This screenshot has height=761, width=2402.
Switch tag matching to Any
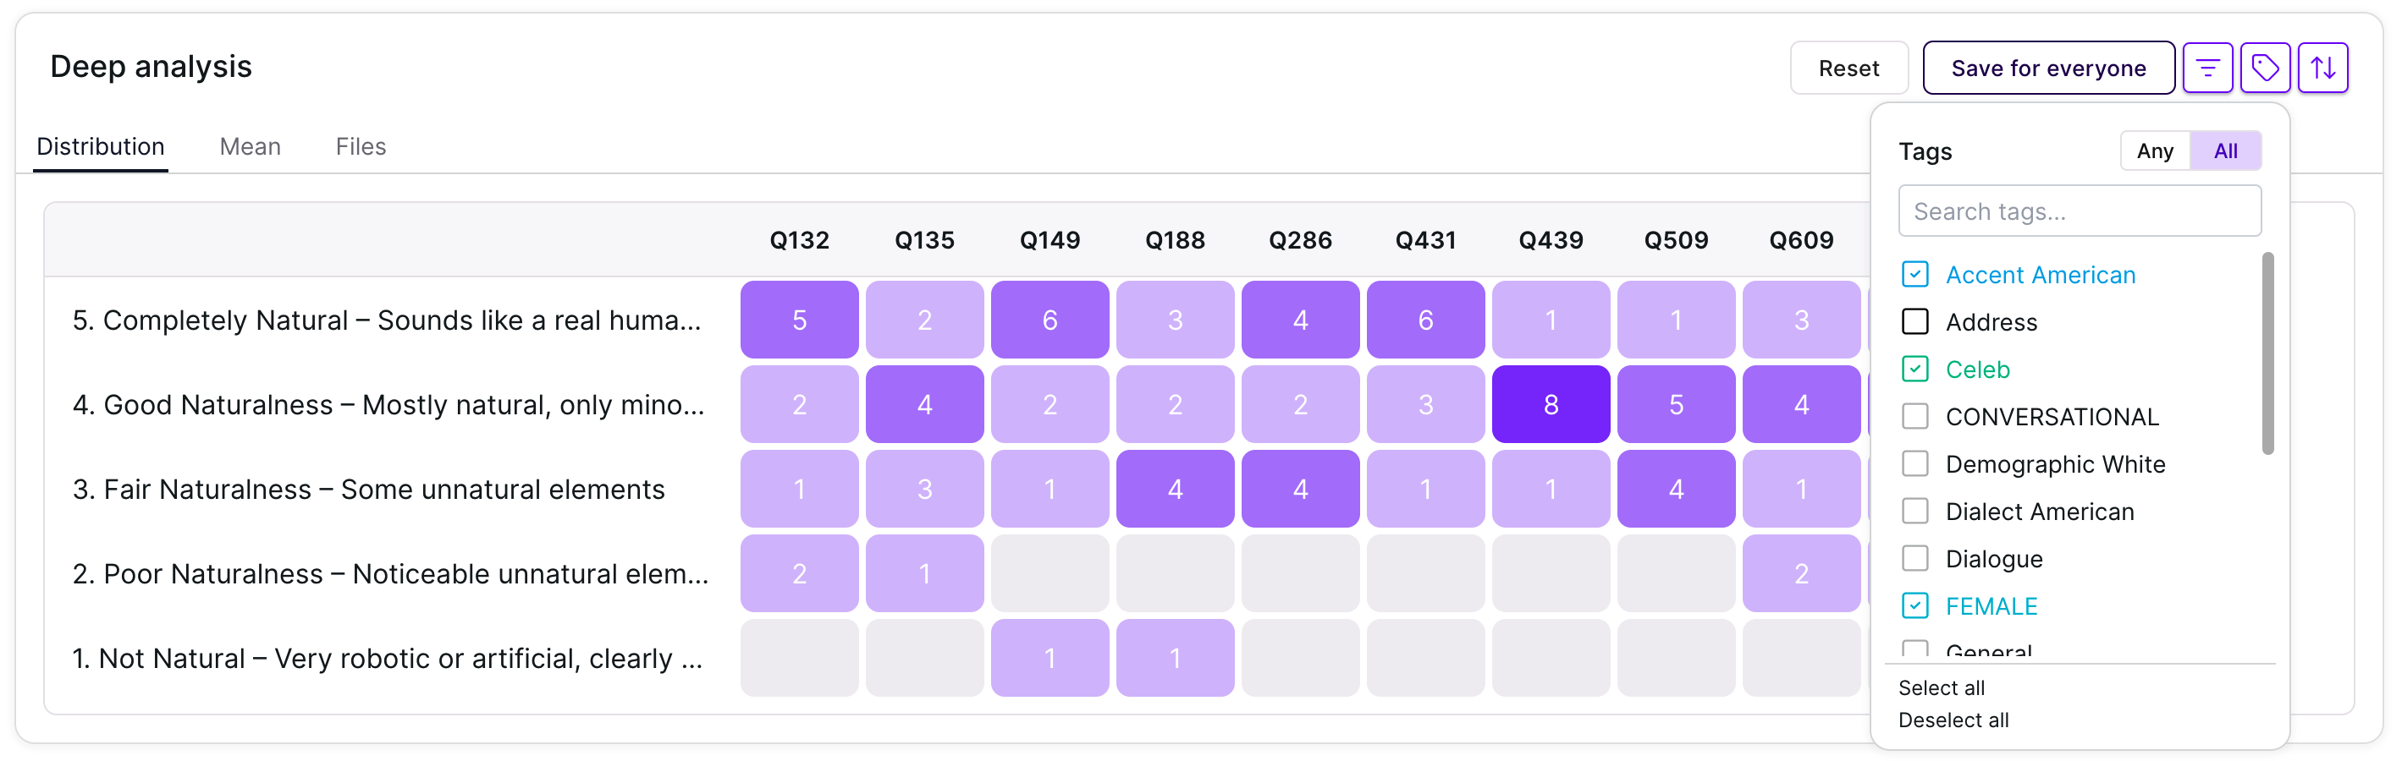(2155, 151)
